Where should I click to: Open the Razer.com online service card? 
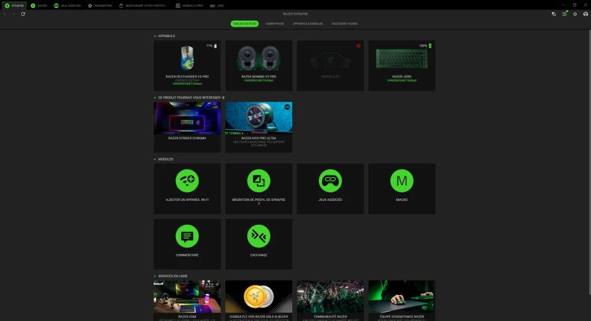187,300
